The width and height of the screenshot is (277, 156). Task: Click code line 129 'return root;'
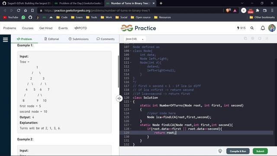point(165,133)
